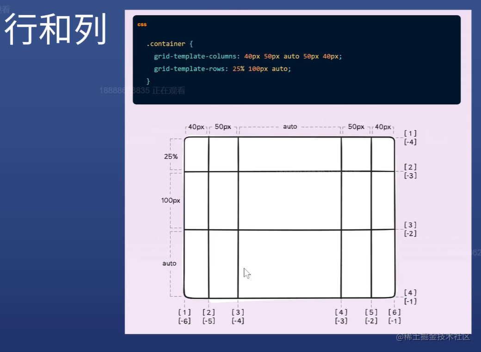The height and width of the screenshot is (352, 481).
Task: Click the closing brace of the CSS rule
Action: [149, 80]
